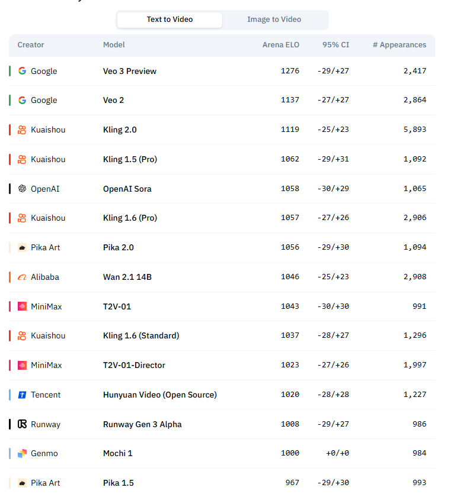451x494 pixels.
Task: Click the Tencent creator name
Action: pos(46,395)
